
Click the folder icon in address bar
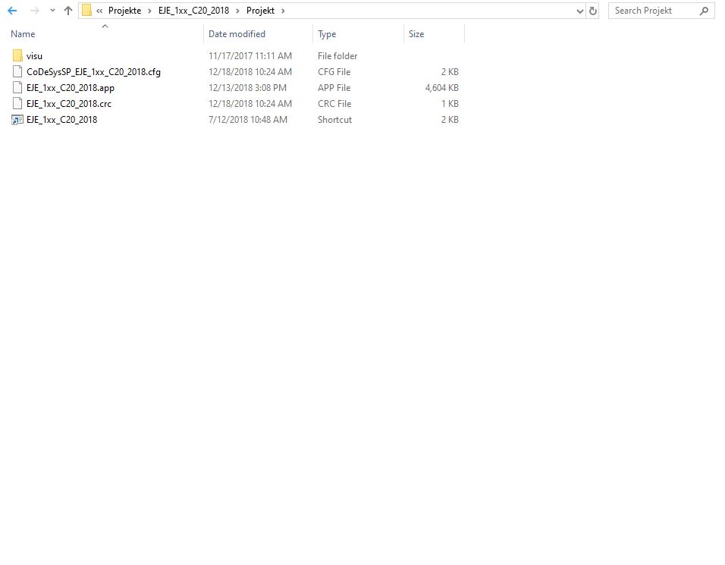click(86, 11)
